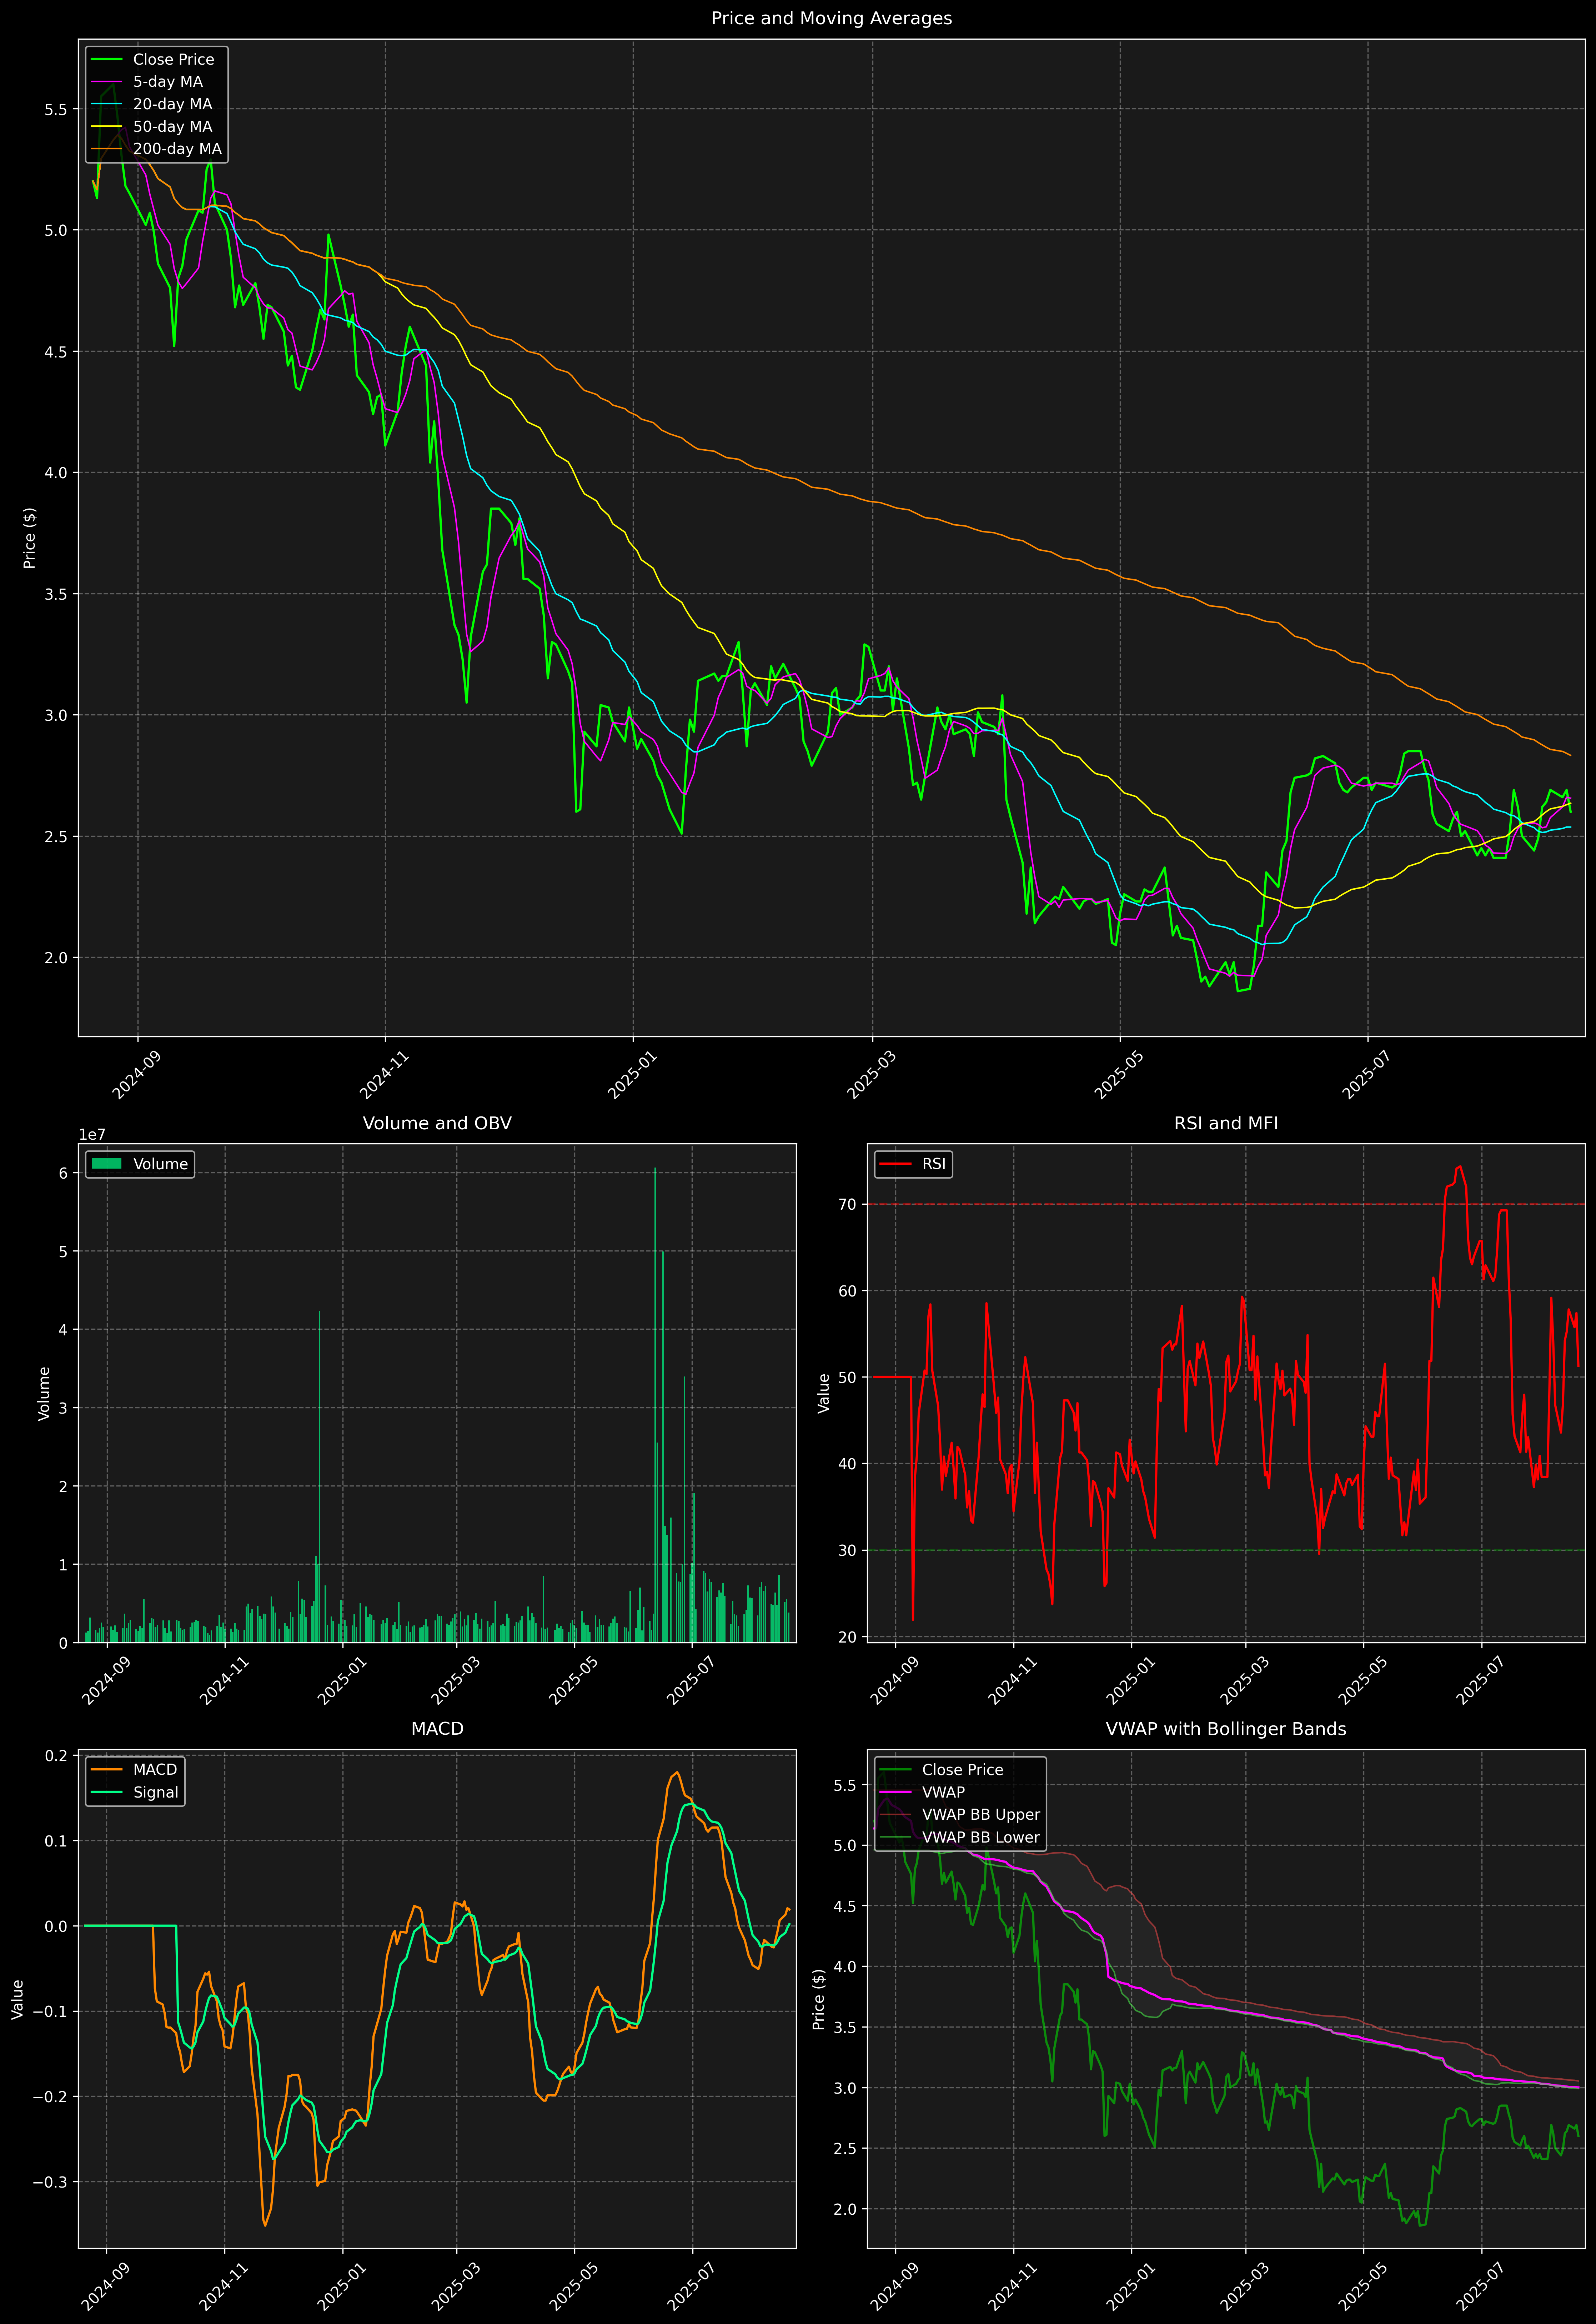Select the 20-day MA legend entry
This screenshot has height=2324, width=1596.
pyautogui.click(x=172, y=104)
